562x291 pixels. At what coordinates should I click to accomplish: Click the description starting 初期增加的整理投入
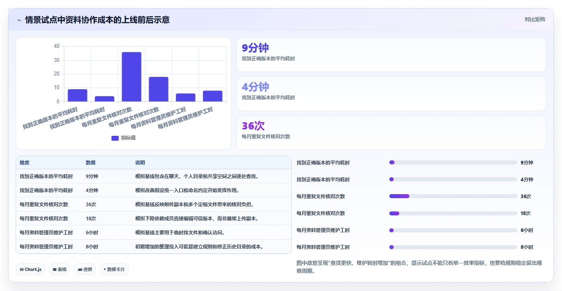199,246
